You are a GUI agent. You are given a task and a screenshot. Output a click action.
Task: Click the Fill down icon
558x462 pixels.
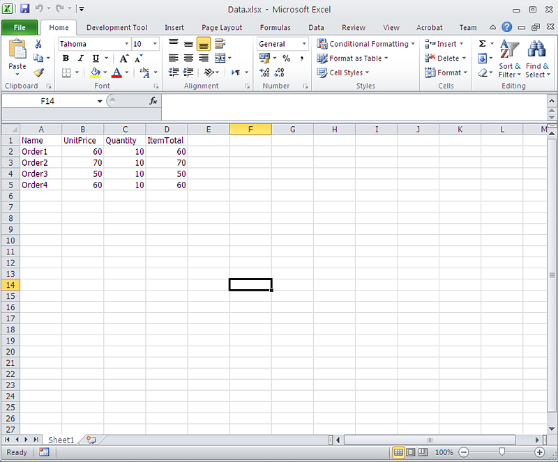click(482, 58)
